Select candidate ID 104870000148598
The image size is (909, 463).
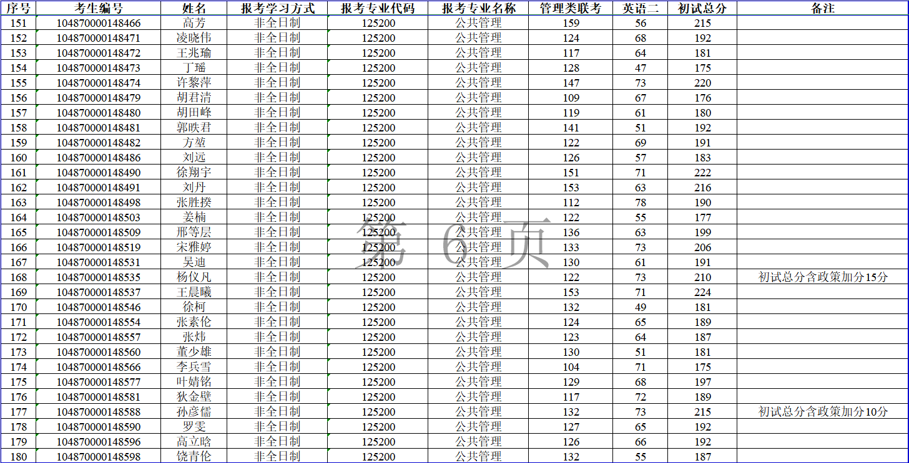pos(99,457)
